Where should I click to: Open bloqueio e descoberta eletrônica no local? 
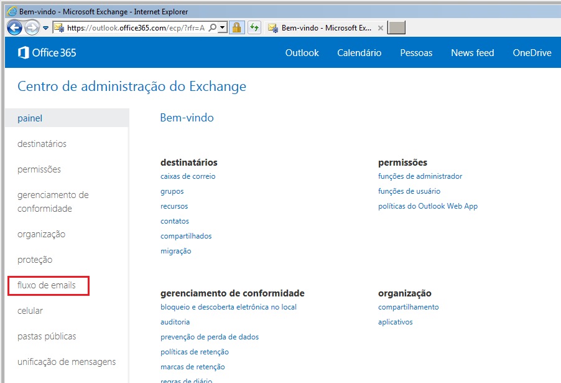coord(228,307)
